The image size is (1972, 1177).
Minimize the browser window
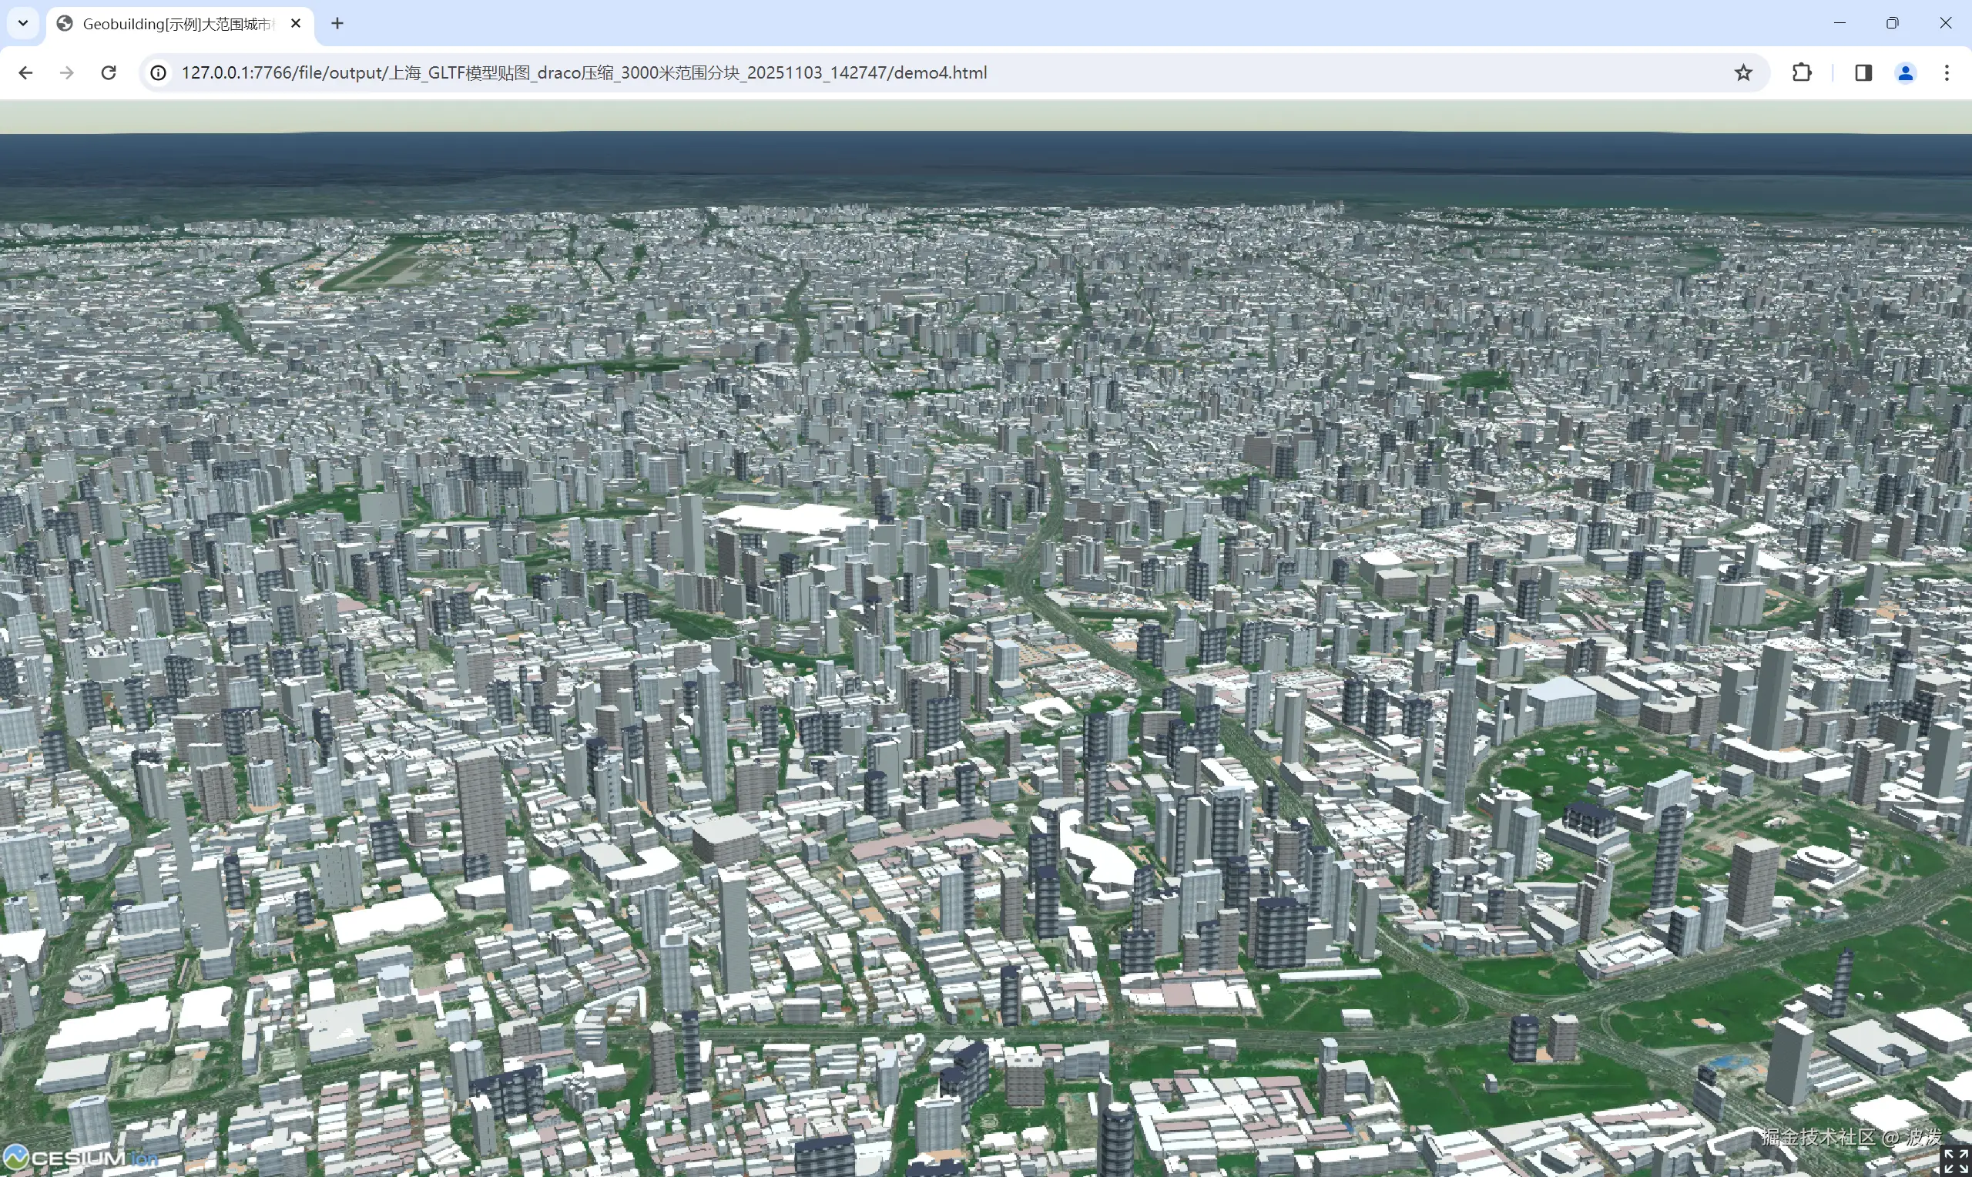point(1840,23)
